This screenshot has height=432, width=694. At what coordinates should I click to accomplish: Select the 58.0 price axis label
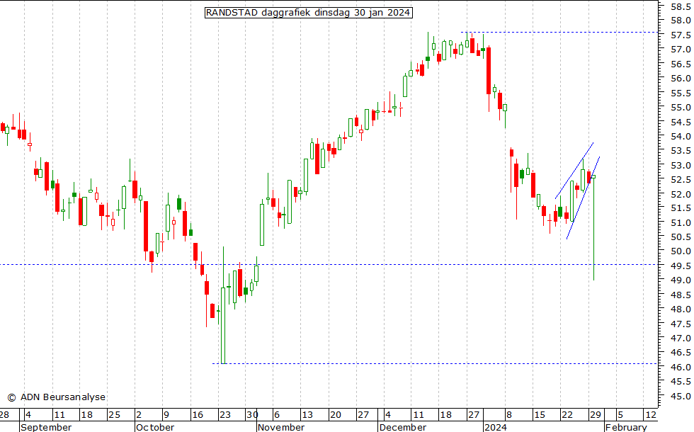[681, 21]
